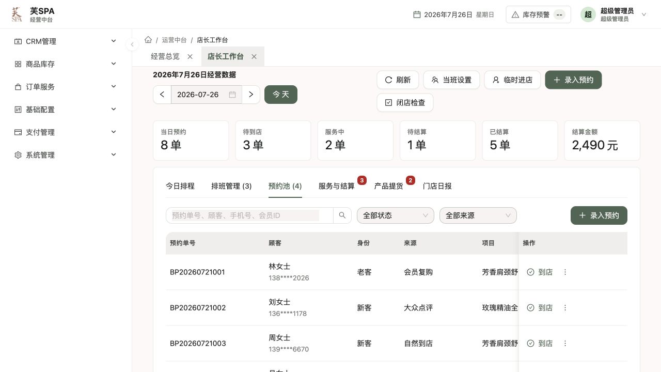Click the 已结算 5单 card

click(x=520, y=141)
